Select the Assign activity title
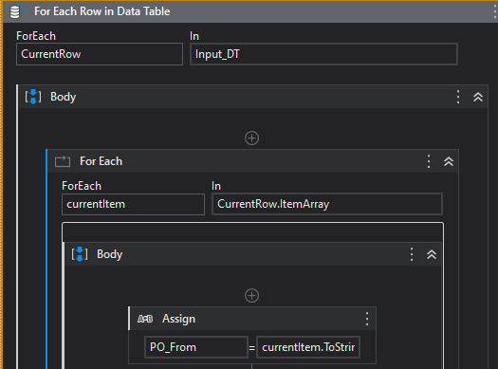This screenshot has height=369, width=498. 179,319
